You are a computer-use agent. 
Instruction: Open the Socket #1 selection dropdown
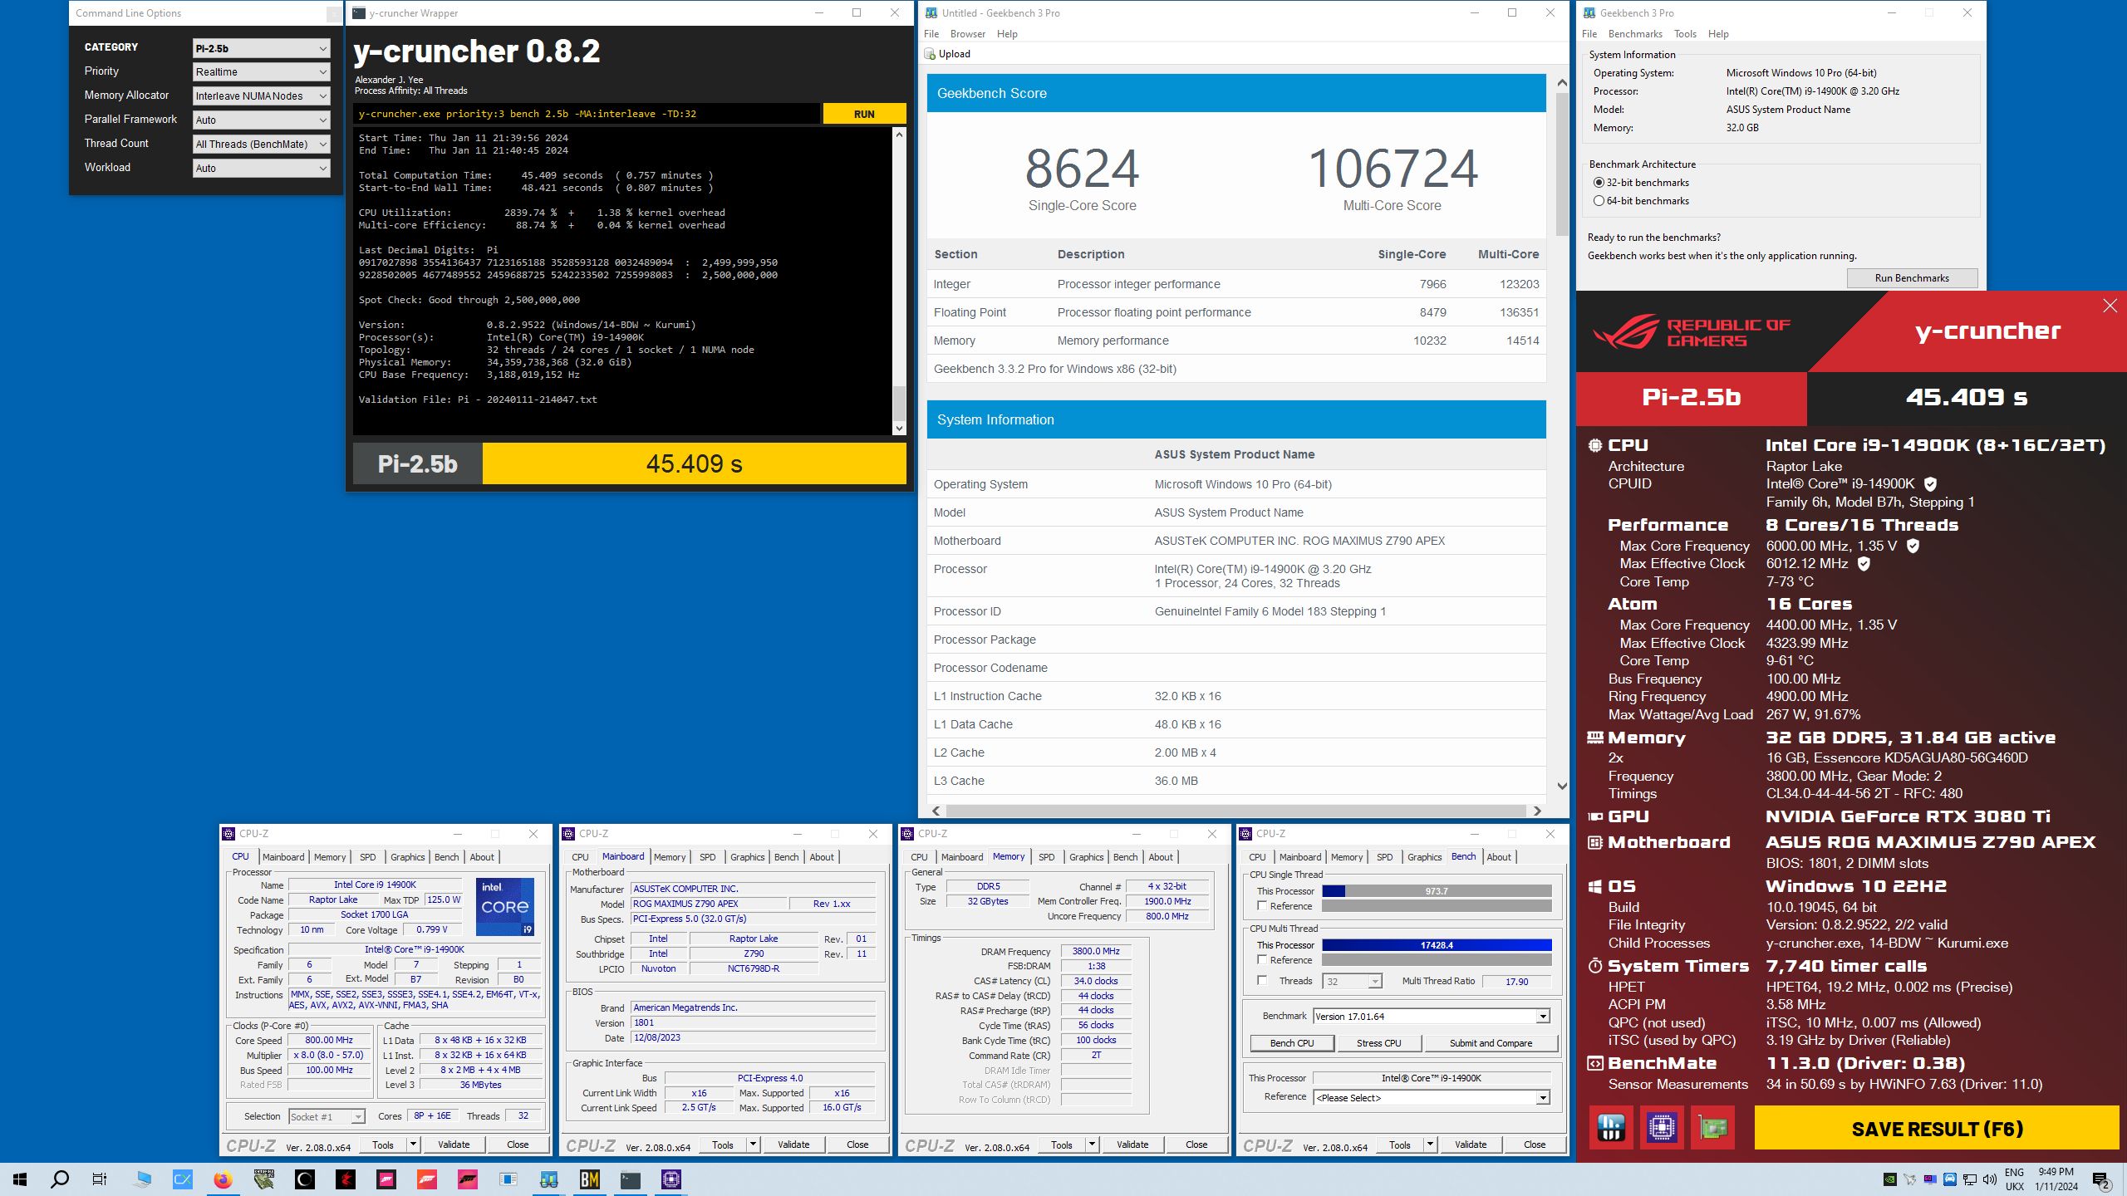pyautogui.click(x=327, y=1117)
